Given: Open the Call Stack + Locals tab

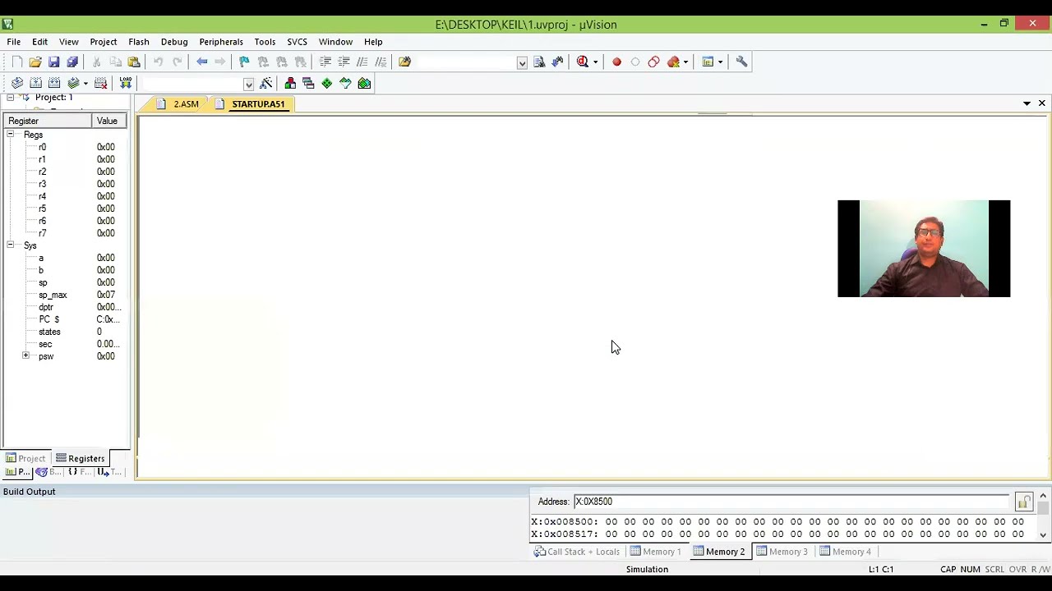Looking at the screenshot, I should (576, 552).
